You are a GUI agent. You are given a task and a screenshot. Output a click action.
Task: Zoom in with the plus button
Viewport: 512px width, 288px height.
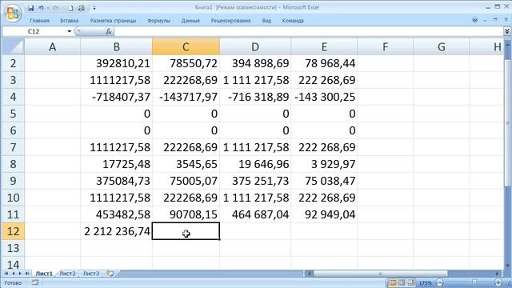[x=498, y=282]
